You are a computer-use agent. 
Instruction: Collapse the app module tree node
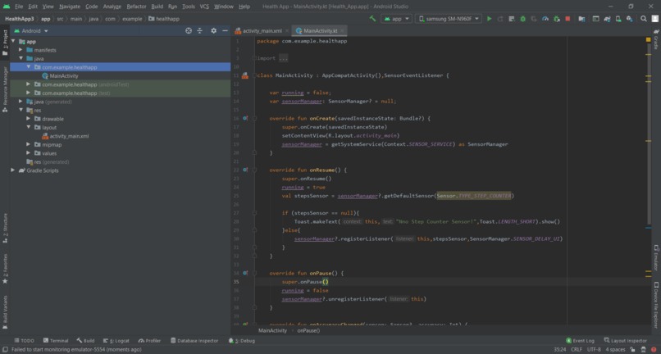click(13, 41)
